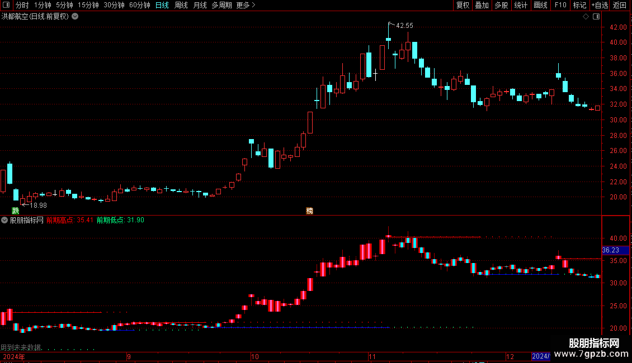
Task: Click 25.00 on the indicator axis
Action: pos(618,306)
